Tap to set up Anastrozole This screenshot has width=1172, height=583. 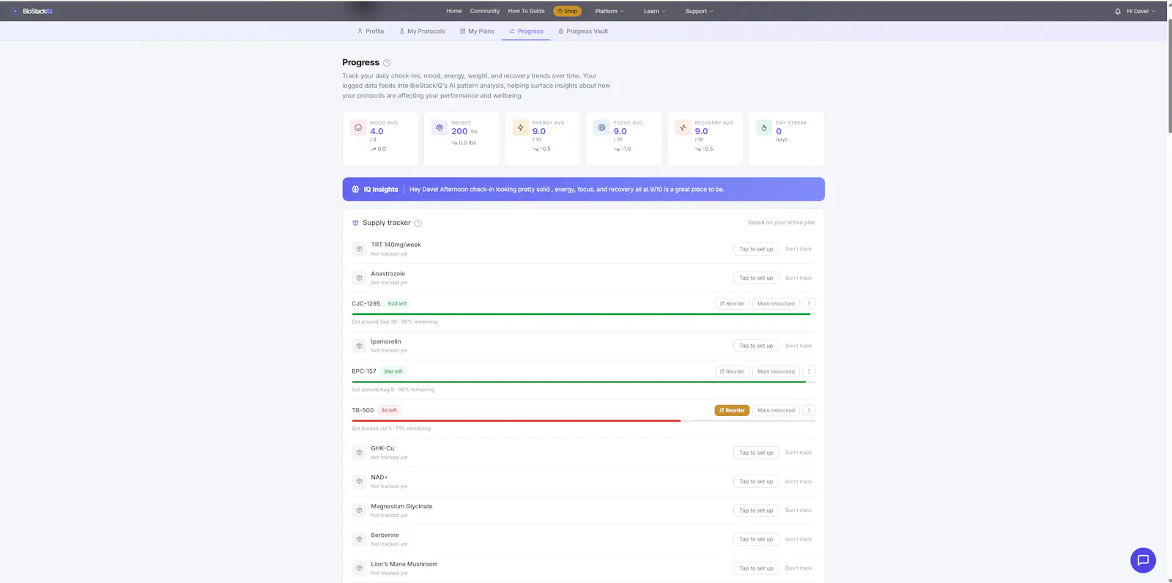coord(756,278)
